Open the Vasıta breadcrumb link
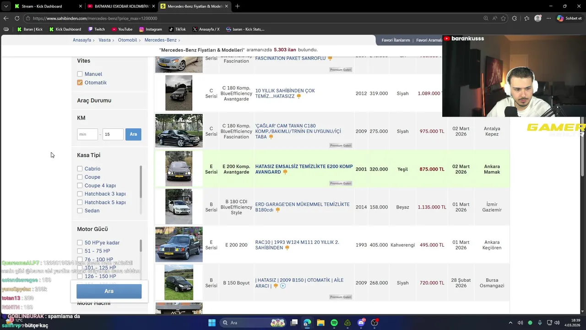 pyautogui.click(x=105, y=40)
